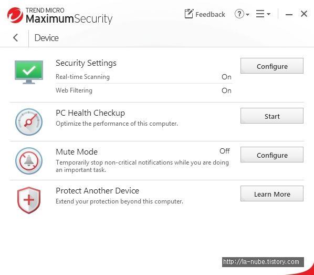Viewport: 314px width, 275px height.
Task: Click the Real-time Scanning On status
Action: [x=226, y=77]
